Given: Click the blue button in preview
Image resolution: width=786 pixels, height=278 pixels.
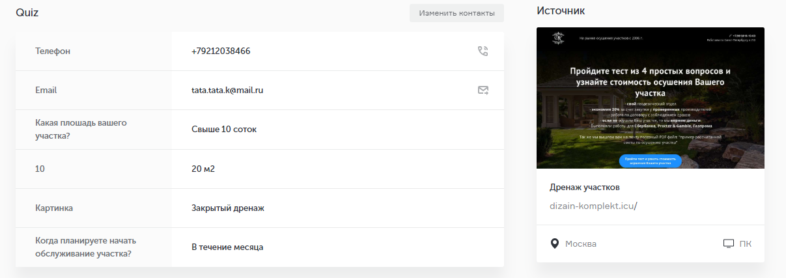Looking at the screenshot, I should [x=650, y=161].
